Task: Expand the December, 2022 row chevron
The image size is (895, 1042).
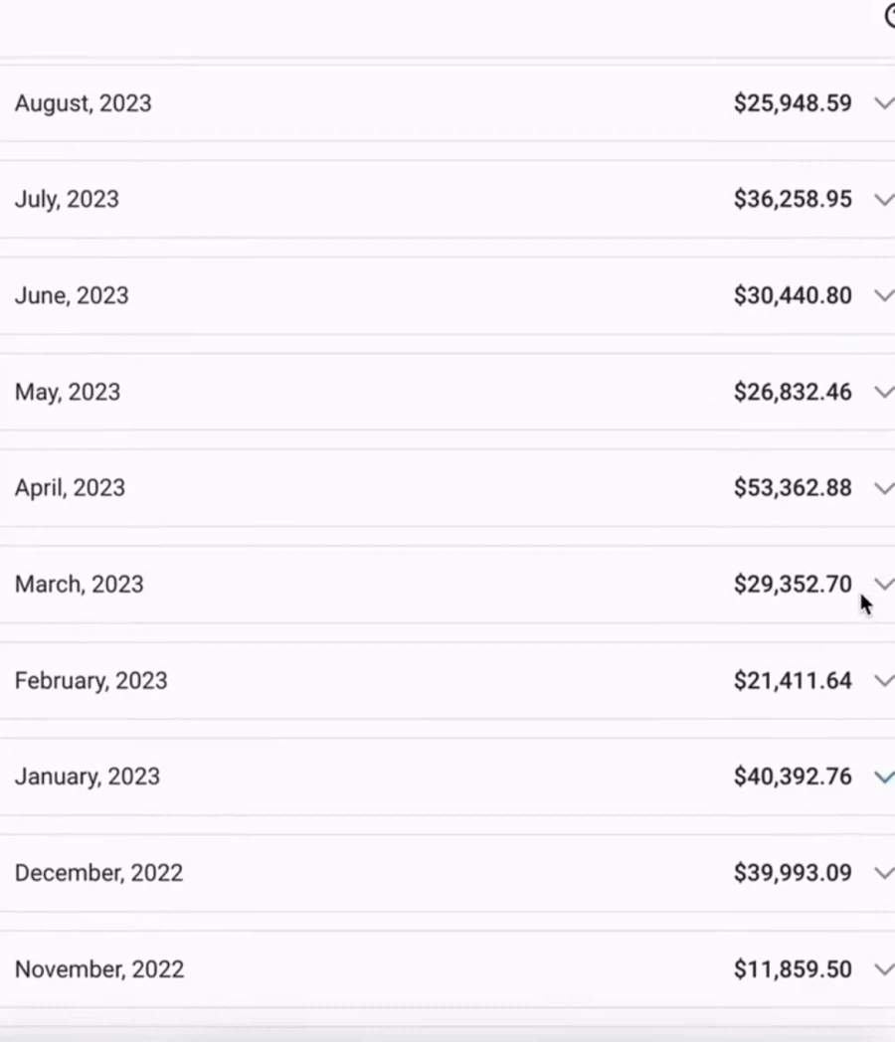Action: 883,873
